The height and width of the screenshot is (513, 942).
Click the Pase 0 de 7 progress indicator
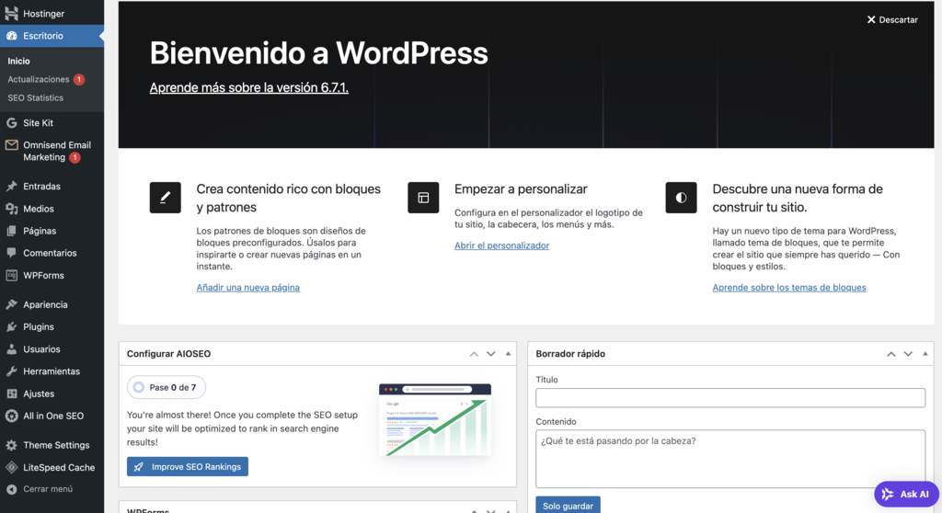(167, 387)
